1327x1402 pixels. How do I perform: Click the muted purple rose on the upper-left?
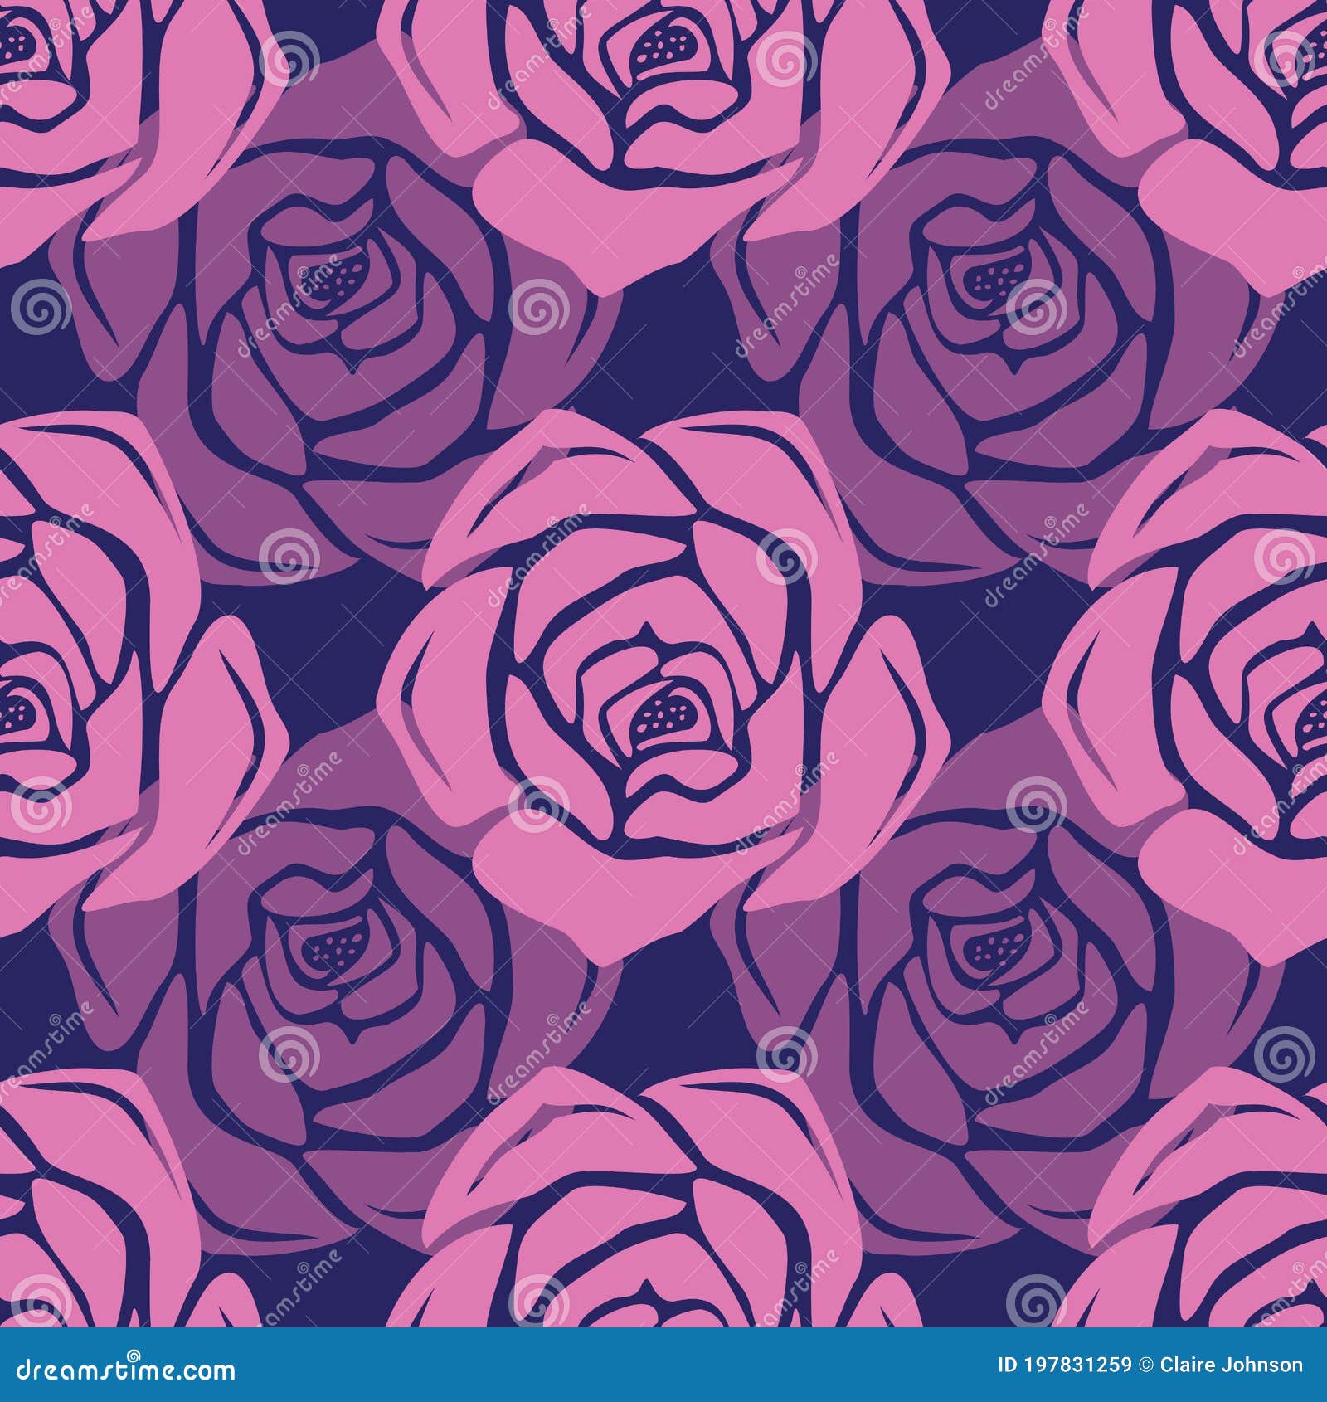point(323,332)
